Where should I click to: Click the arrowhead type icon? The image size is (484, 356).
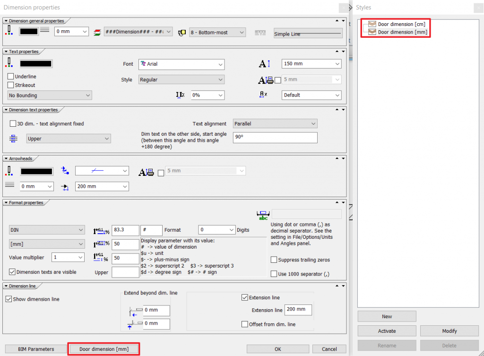66,171
